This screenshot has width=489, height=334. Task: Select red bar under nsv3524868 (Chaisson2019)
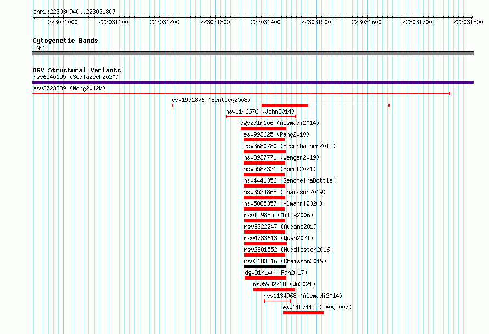264,197
